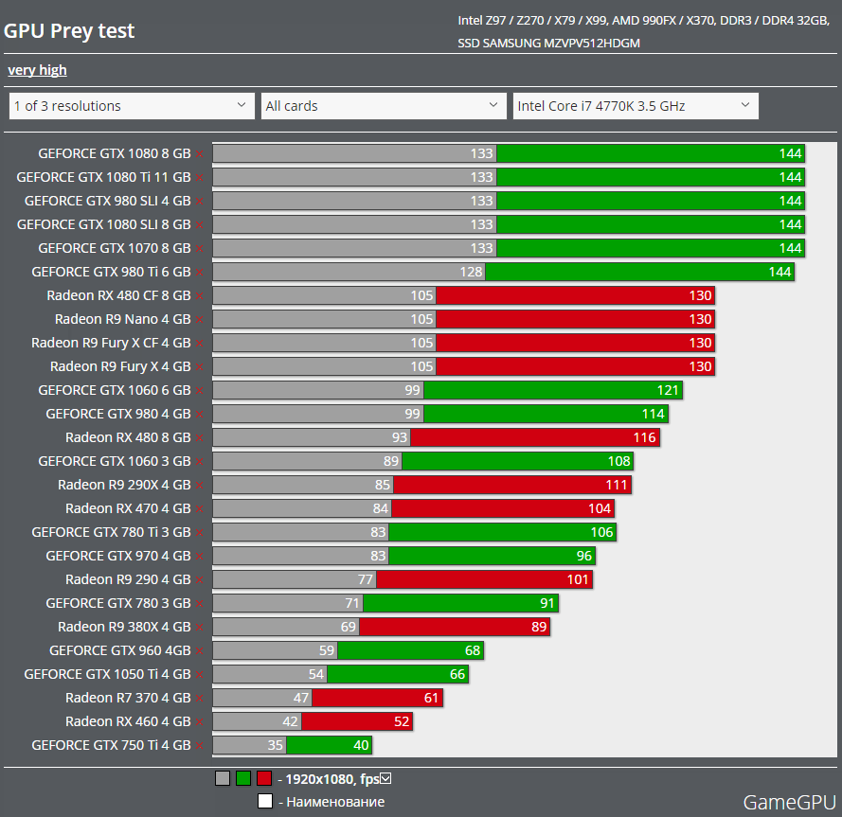Click red X next to GTX 1080 SLI 8 GB
Image resolution: width=842 pixels, height=817 pixels.
199,225
